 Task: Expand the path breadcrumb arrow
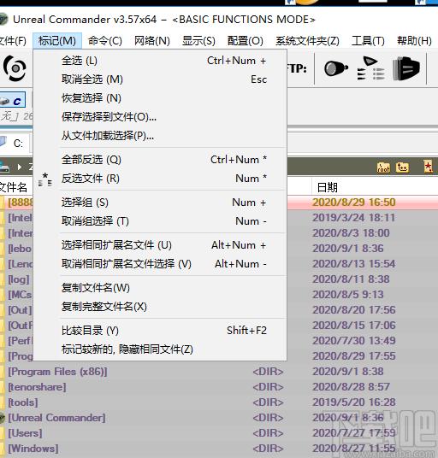click(x=20, y=167)
